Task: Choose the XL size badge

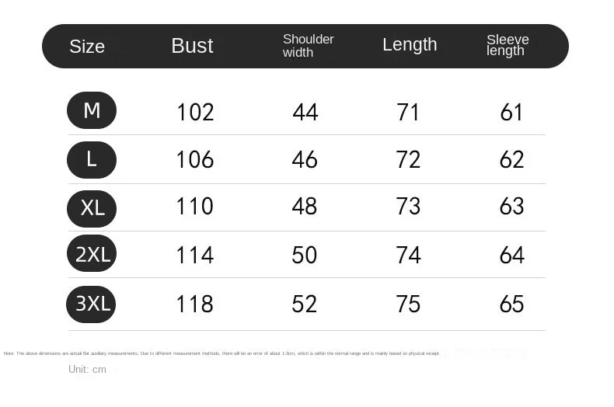Action: [x=92, y=208]
